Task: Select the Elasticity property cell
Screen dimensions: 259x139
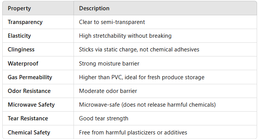Action: click(38, 36)
